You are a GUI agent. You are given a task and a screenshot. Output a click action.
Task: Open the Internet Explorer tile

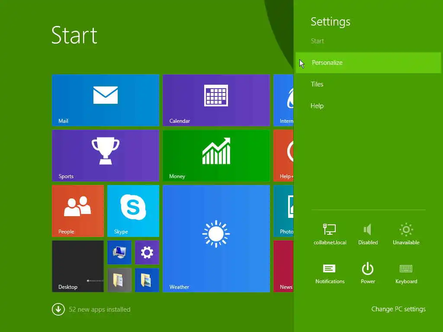tap(284, 100)
